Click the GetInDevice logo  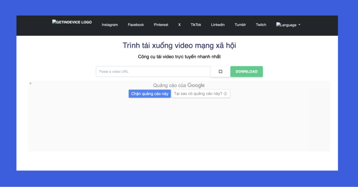(x=72, y=22)
